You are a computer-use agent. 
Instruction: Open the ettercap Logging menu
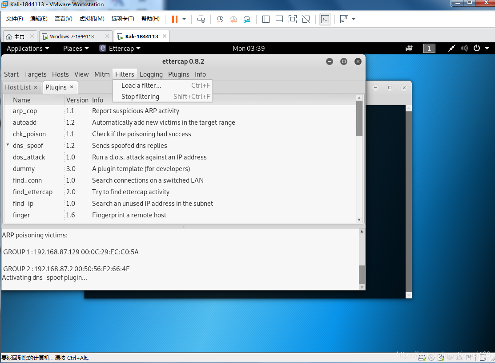click(x=151, y=74)
